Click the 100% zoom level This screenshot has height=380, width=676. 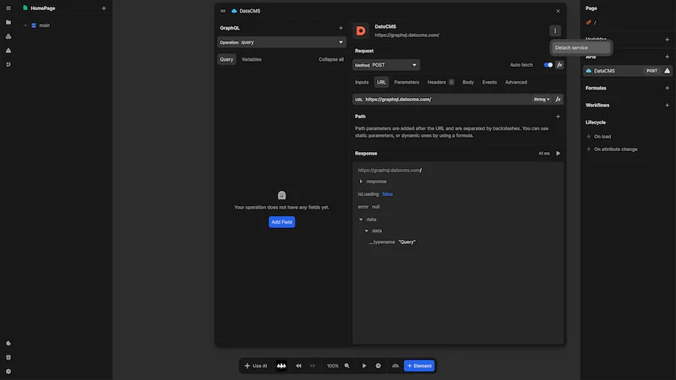coord(332,366)
